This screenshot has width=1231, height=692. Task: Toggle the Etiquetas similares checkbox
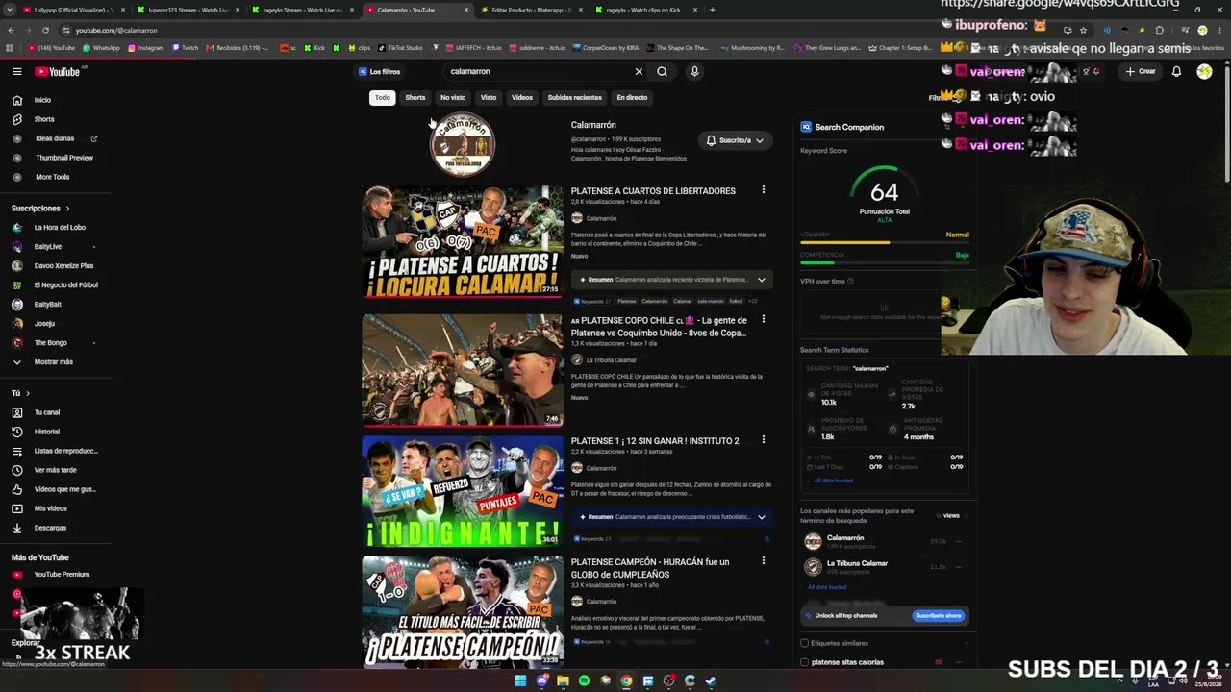coord(804,643)
